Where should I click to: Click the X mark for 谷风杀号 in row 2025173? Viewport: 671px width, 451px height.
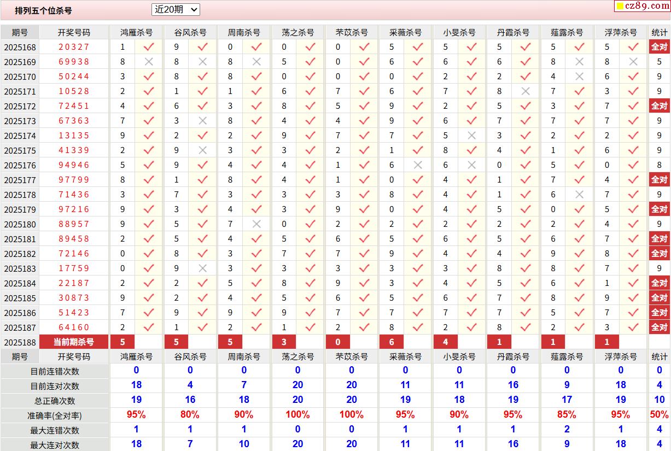coord(203,121)
